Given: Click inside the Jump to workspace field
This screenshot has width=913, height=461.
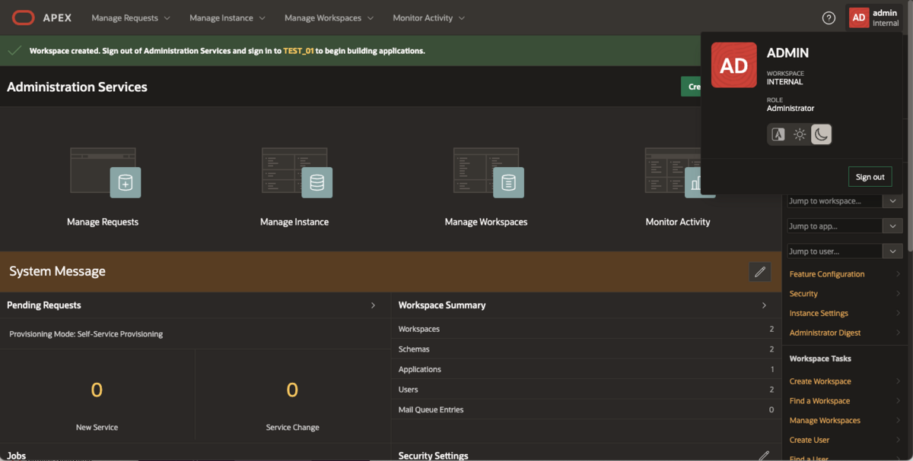Looking at the screenshot, I should click(835, 201).
